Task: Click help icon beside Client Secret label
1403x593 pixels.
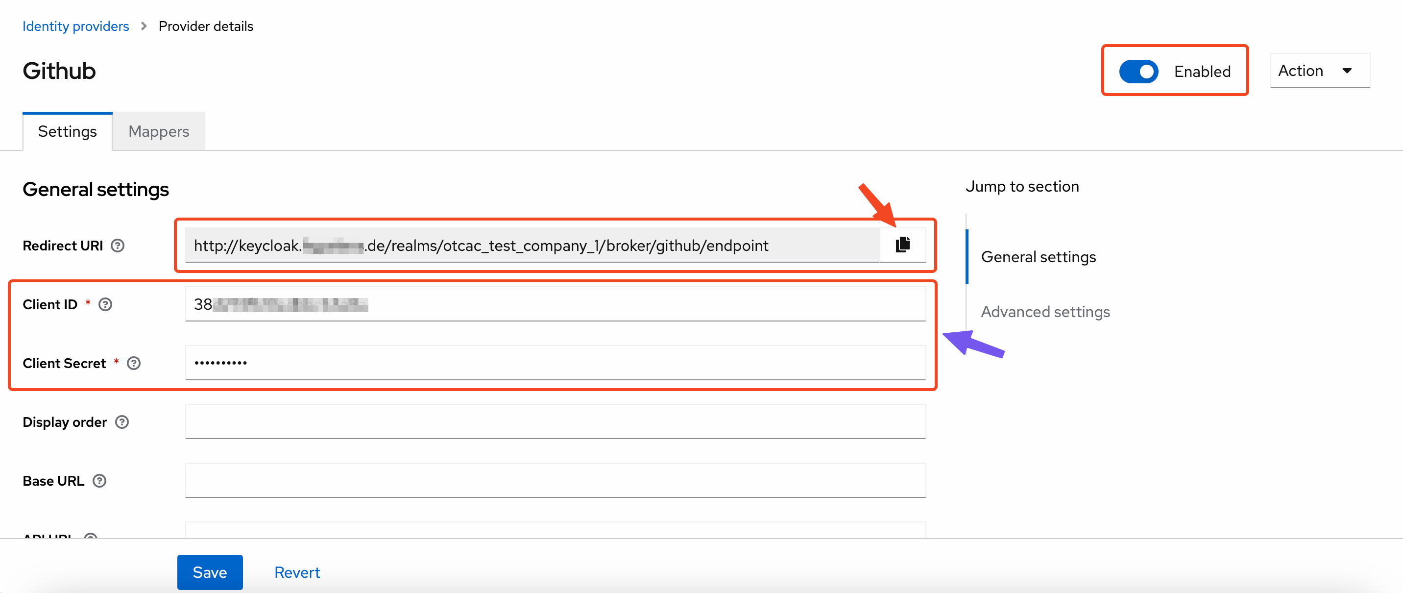Action: click(133, 364)
